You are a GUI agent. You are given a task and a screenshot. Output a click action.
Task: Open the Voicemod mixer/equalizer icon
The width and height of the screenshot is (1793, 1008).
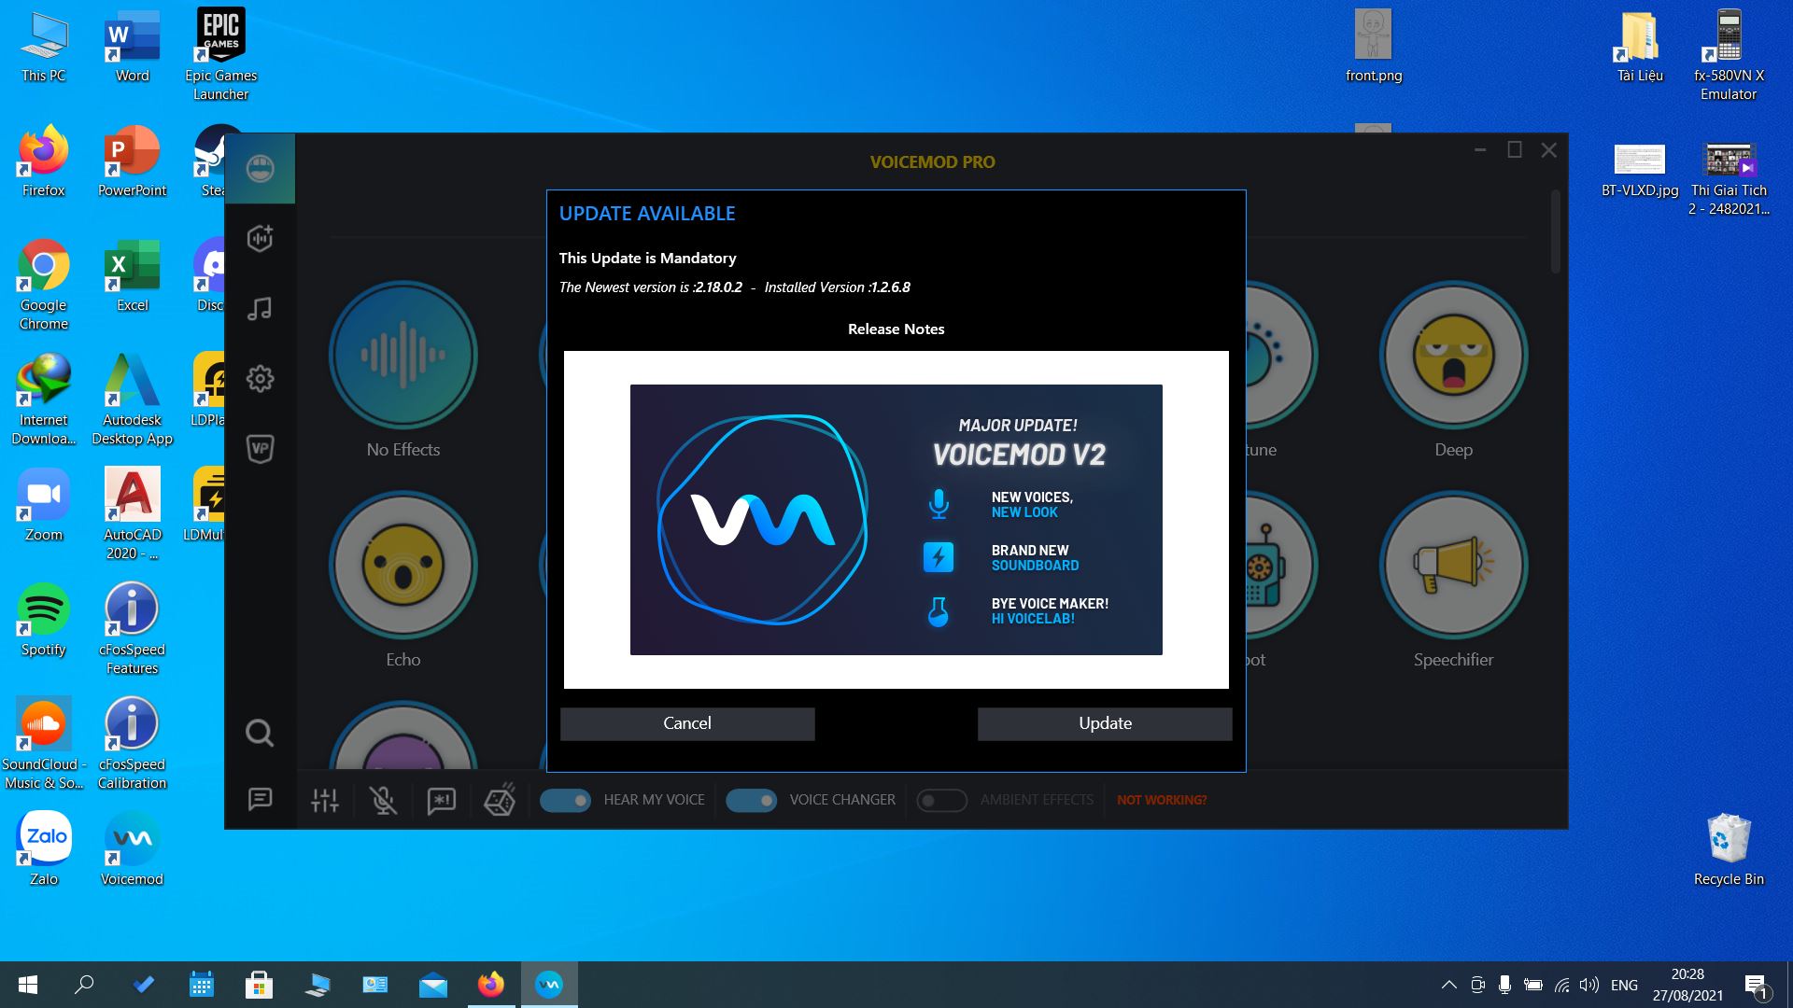(324, 800)
